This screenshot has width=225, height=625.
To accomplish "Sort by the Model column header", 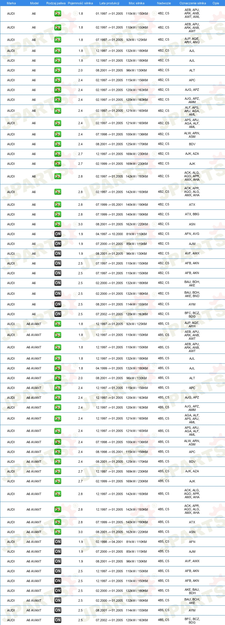I will click(x=34, y=3).
